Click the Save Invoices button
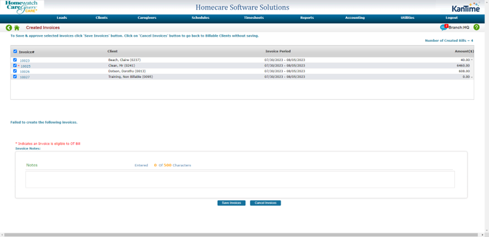The width and height of the screenshot is (489, 237). 231,203
